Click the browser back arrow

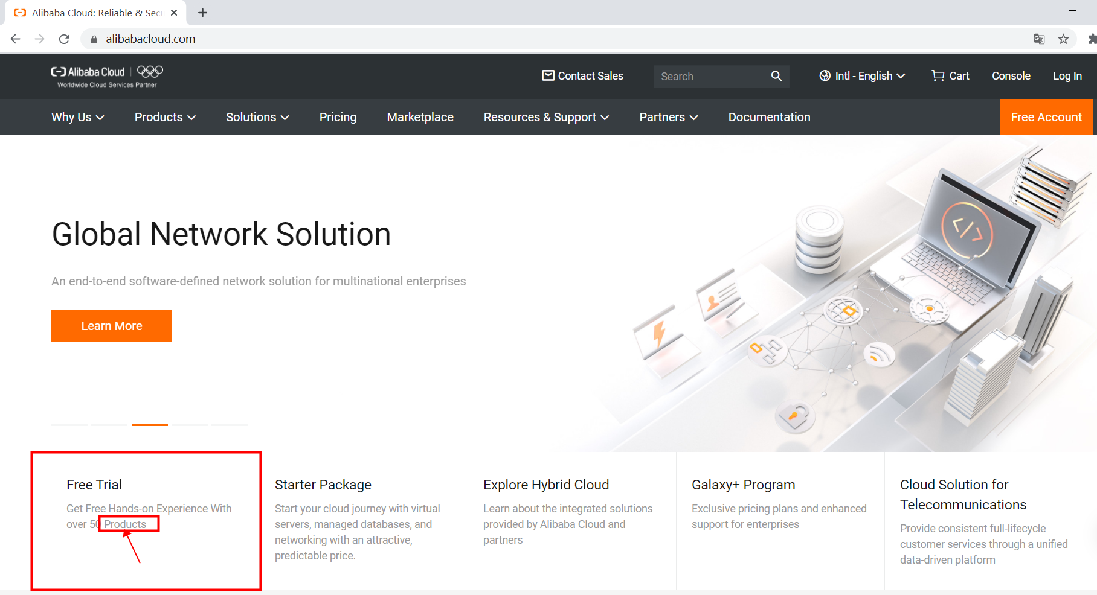16,39
